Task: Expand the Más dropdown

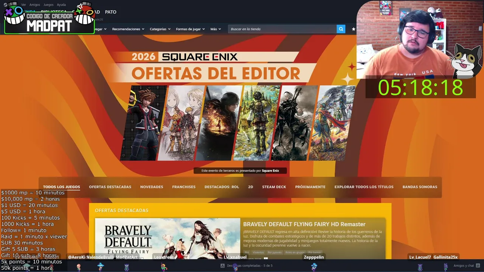Action: (x=216, y=29)
